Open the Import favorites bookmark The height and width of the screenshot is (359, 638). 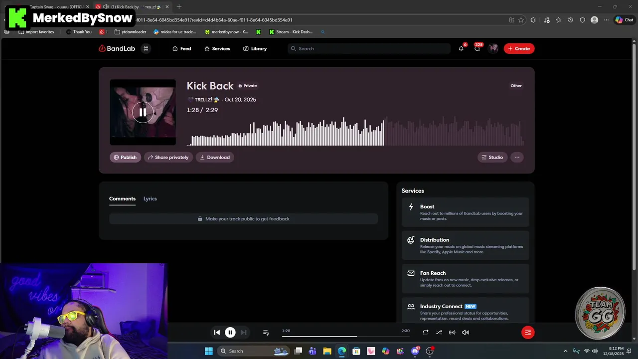tap(36, 32)
